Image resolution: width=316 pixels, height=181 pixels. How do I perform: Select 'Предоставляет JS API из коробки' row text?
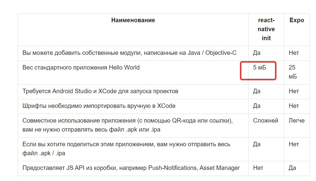point(131,168)
